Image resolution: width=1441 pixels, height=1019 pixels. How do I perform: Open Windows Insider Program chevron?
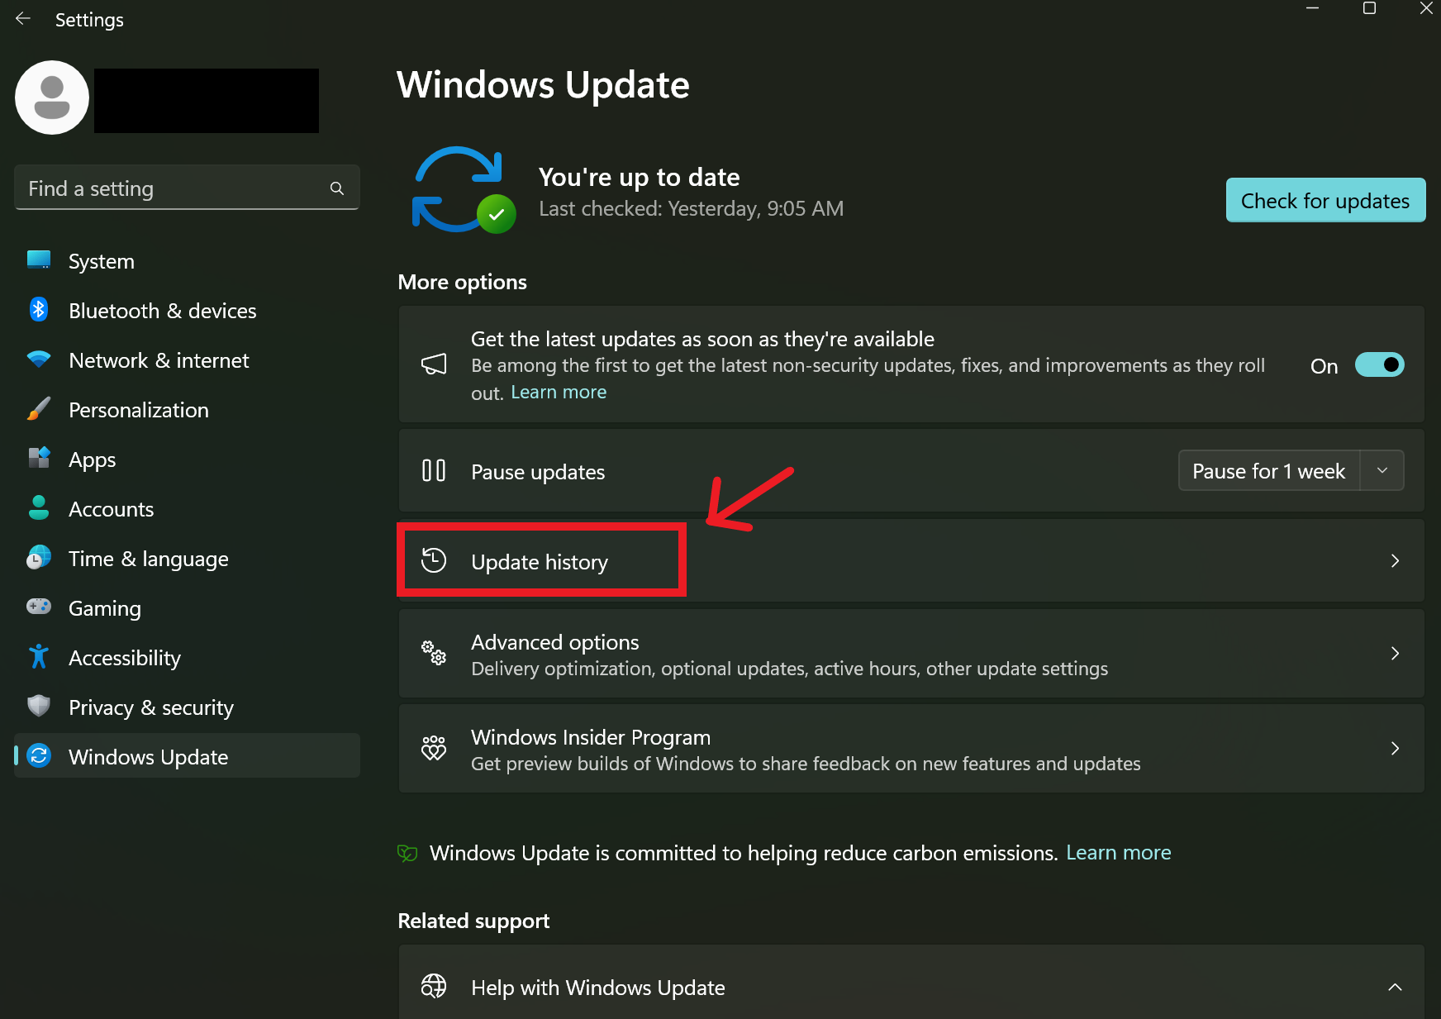[x=1395, y=749]
